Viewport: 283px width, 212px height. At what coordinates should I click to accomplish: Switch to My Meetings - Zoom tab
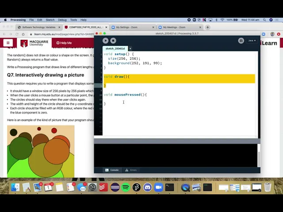click(x=174, y=27)
